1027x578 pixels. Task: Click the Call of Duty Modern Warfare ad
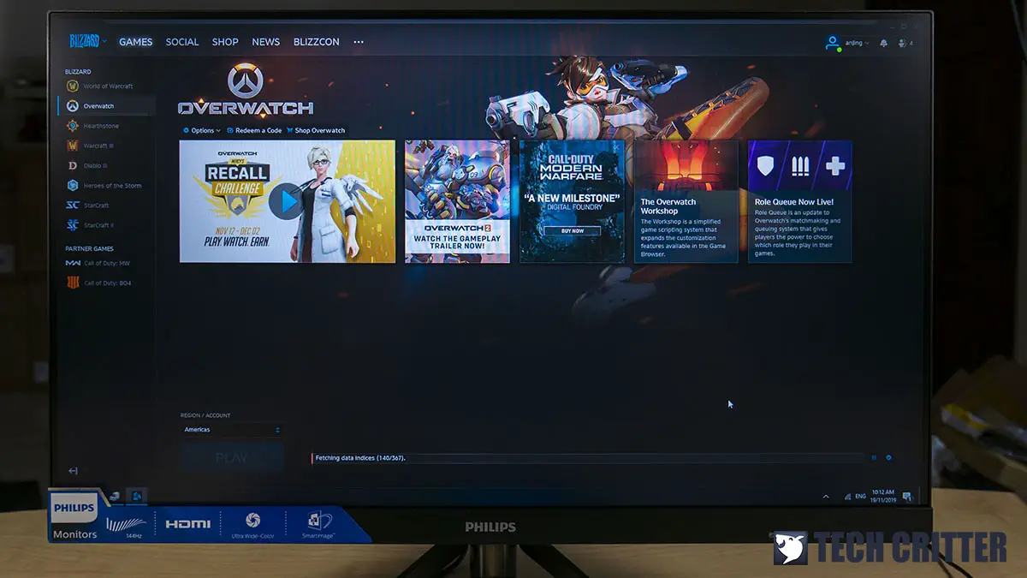[572, 201]
